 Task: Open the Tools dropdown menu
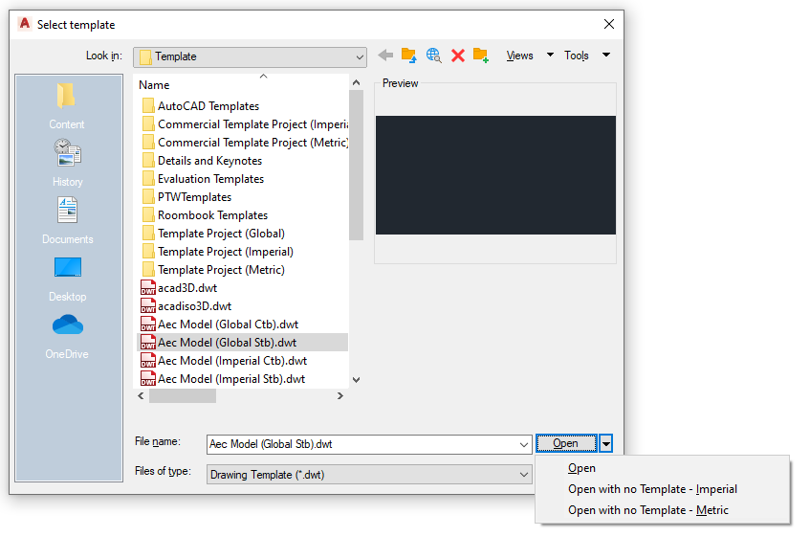coord(587,56)
